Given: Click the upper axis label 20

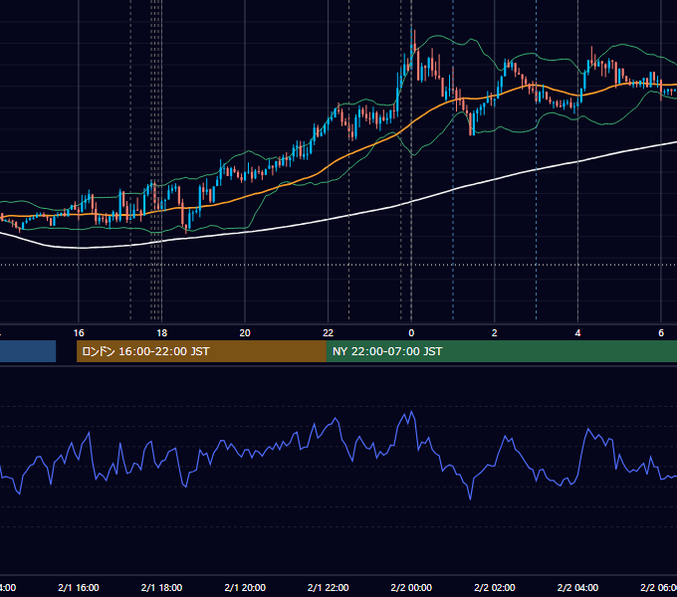Looking at the screenshot, I should tap(245, 333).
